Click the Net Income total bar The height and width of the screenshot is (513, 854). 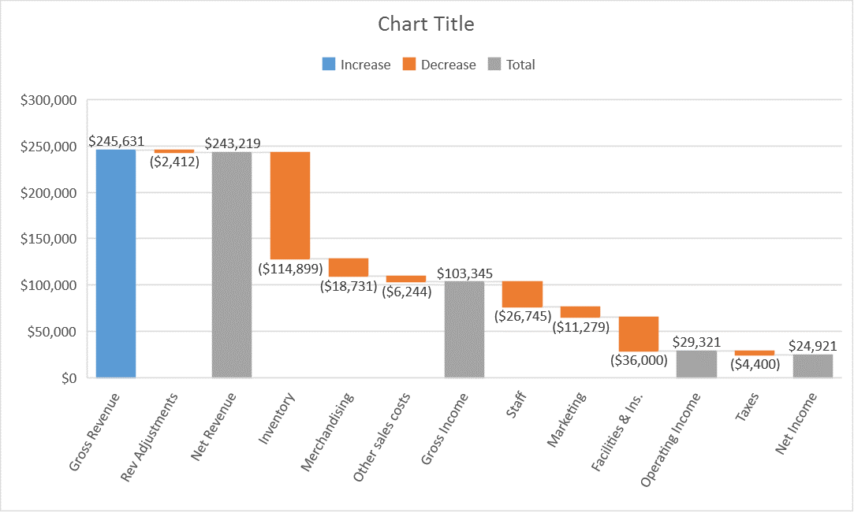tap(813, 366)
